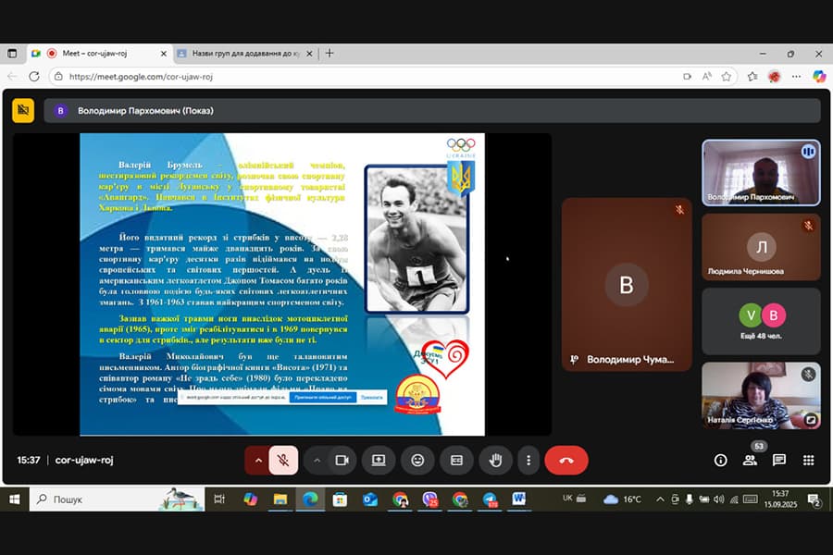Show the participants list panel
This screenshot has height=555, width=833.
click(x=750, y=460)
